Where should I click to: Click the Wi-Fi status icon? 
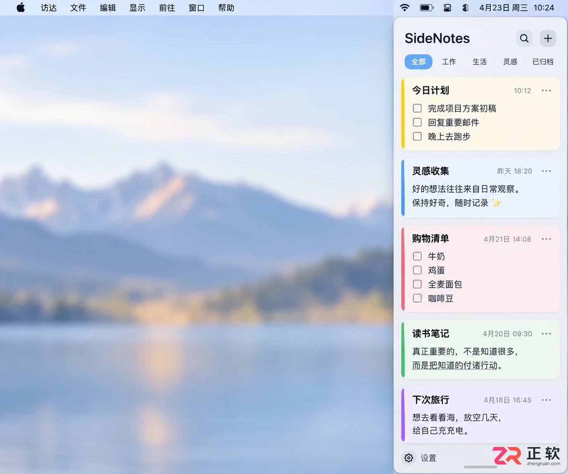[405, 7]
